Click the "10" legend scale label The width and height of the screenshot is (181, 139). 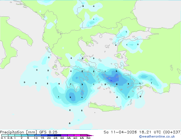point(36,138)
